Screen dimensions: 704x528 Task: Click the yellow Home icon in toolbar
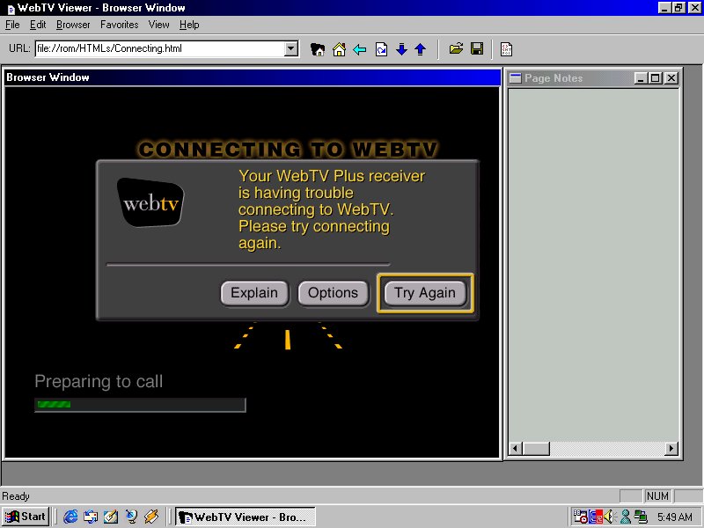click(339, 49)
